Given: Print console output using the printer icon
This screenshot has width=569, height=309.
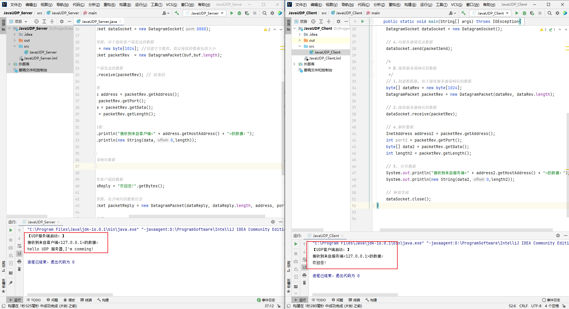Looking at the screenshot, I should [x=19, y=261].
